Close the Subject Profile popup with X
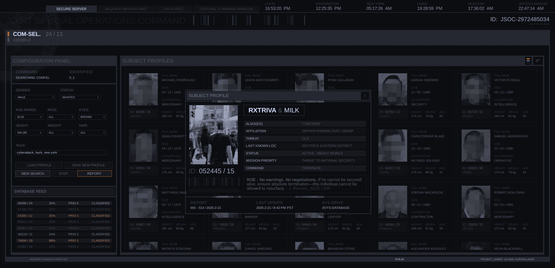Image resolution: width=555 pixels, height=268 pixels. (x=365, y=96)
